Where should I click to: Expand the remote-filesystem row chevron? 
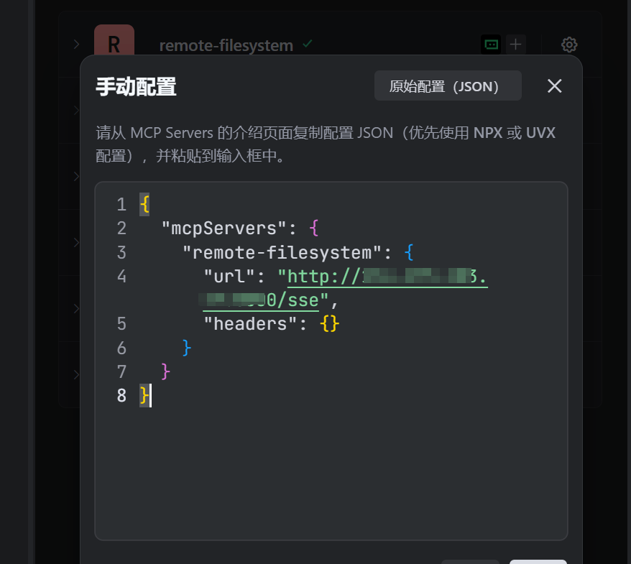click(x=76, y=45)
